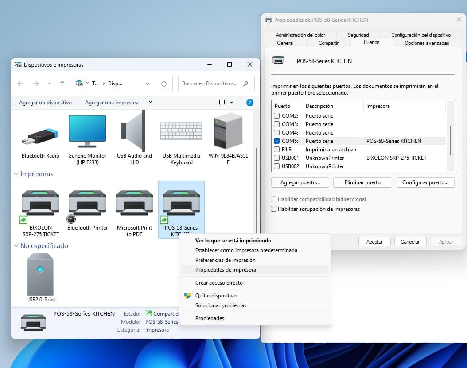
Task: Choose Solucionar problemas menu entry
Action: 255,305
